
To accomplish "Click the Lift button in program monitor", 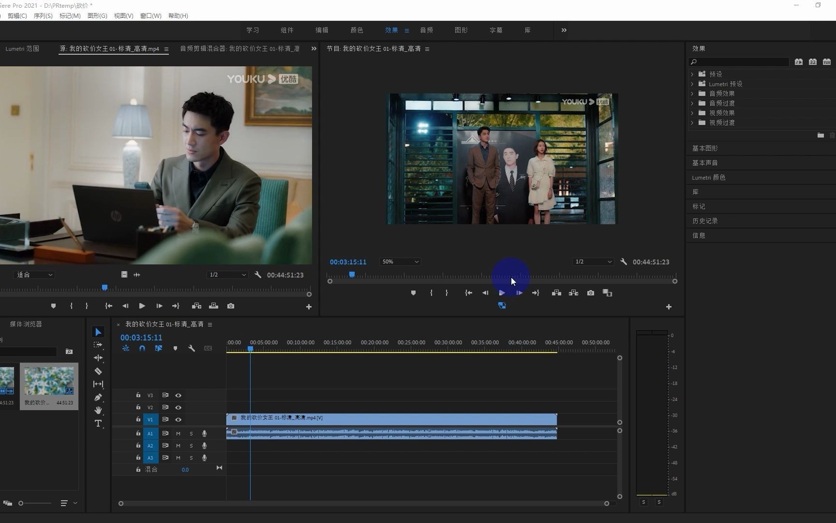I will (x=556, y=293).
